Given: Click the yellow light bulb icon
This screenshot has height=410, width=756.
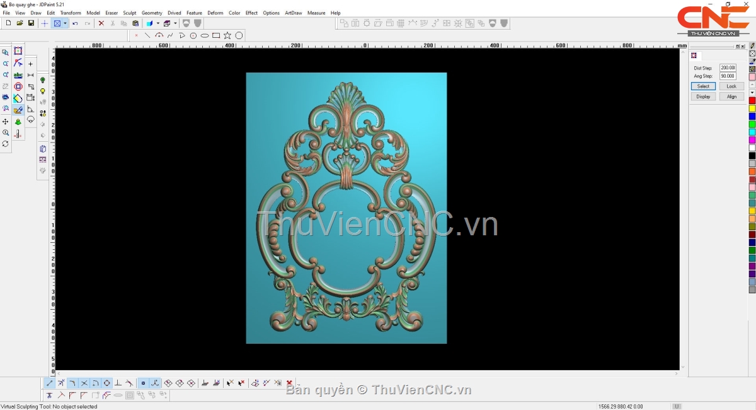Looking at the screenshot, I should point(43,91).
